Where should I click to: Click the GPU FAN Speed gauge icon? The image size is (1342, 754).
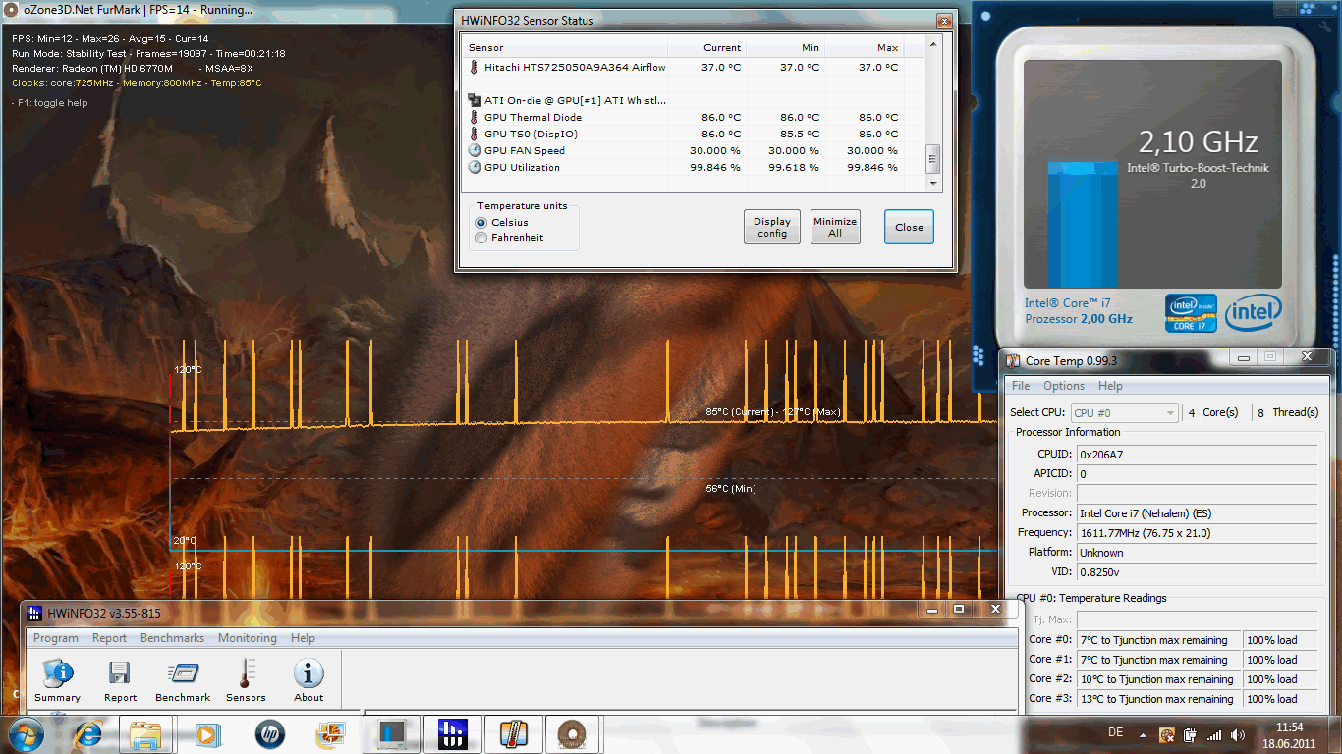(475, 150)
